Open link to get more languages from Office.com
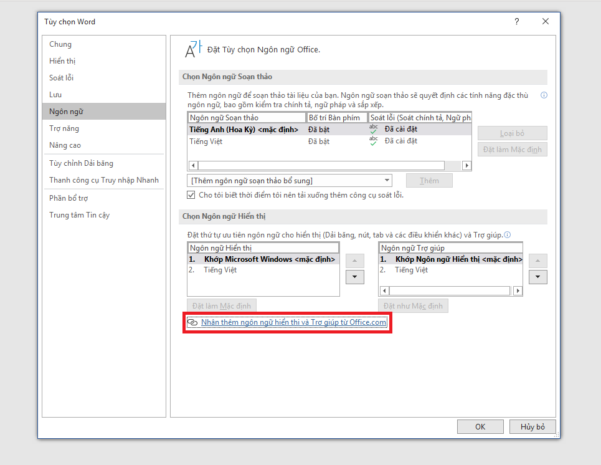This screenshot has height=465, width=601. 293,322
